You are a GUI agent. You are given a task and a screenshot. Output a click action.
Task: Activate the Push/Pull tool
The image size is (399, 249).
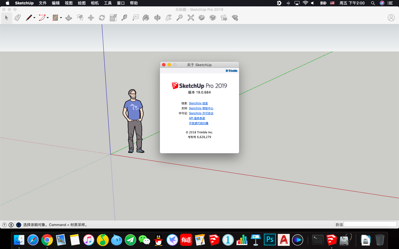coord(69,18)
